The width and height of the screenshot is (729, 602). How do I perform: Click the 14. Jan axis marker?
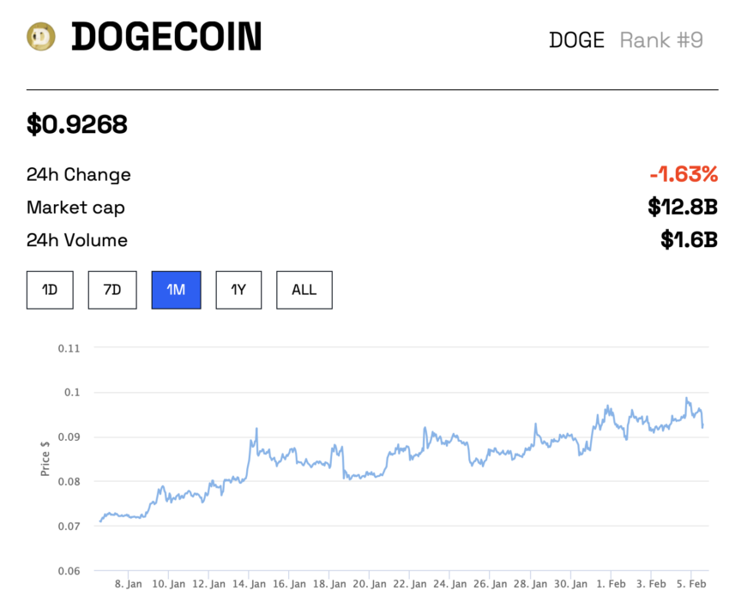(x=249, y=584)
